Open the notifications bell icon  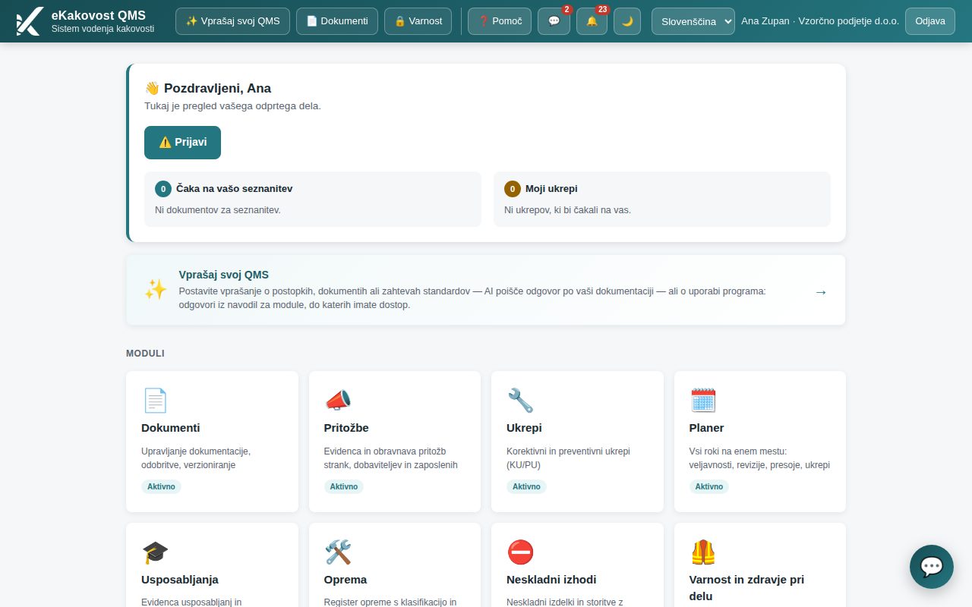click(592, 21)
